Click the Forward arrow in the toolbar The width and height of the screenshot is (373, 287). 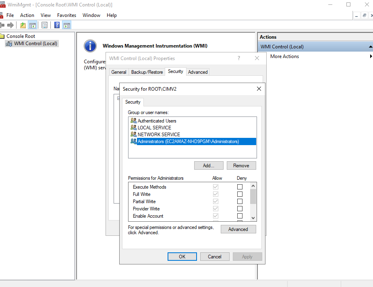pos(10,25)
